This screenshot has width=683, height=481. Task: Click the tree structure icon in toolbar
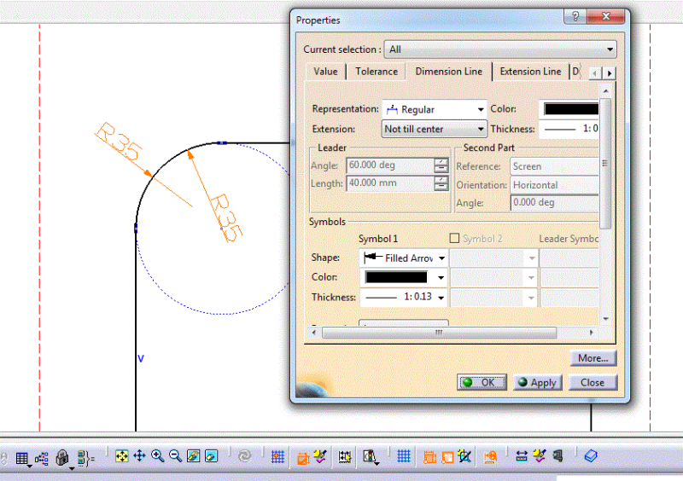pos(42,458)
